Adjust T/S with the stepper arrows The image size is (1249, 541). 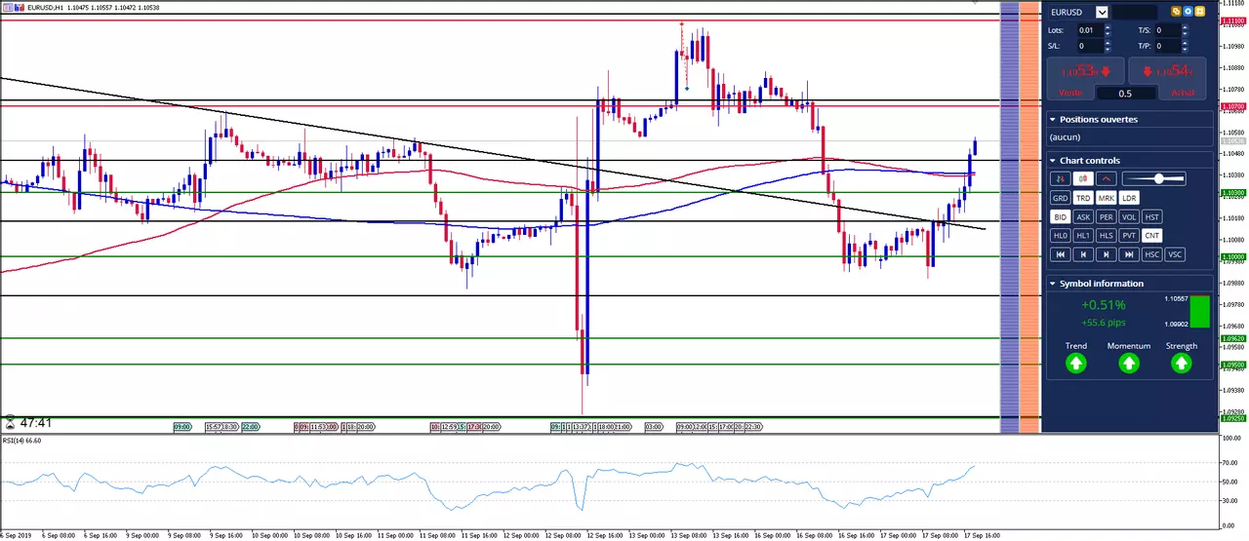pyautogui.click(x=1185, y=30)
